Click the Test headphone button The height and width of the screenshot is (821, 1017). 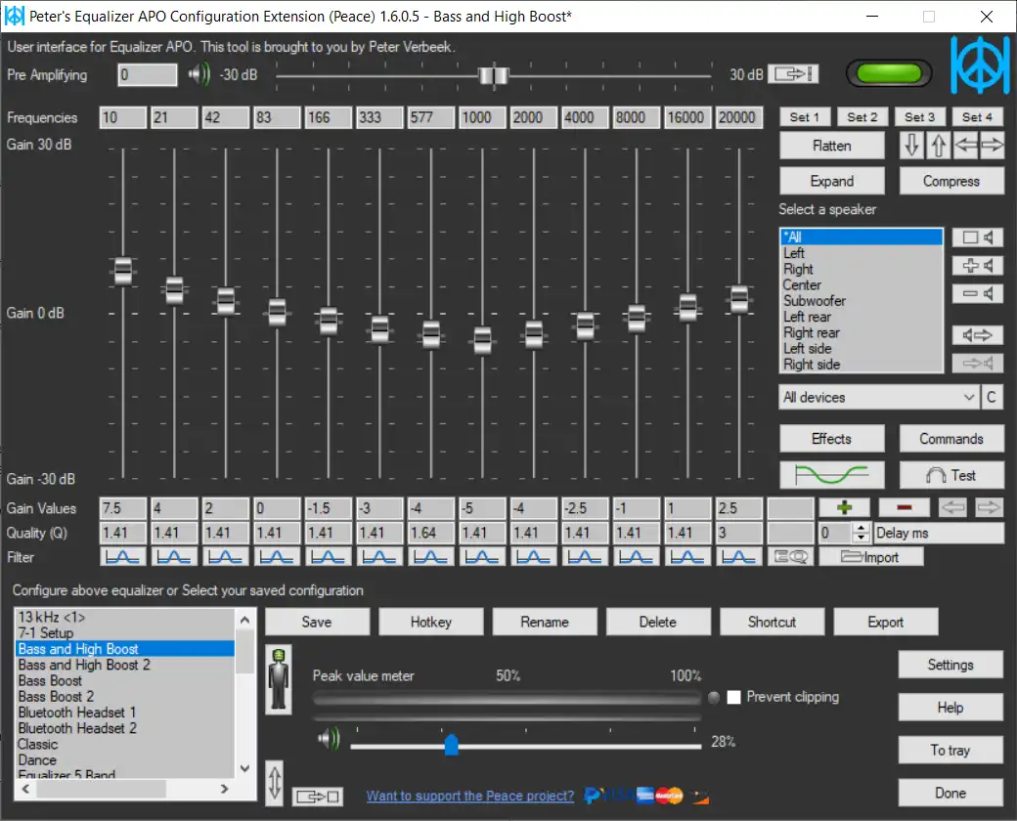coord(951,475)
